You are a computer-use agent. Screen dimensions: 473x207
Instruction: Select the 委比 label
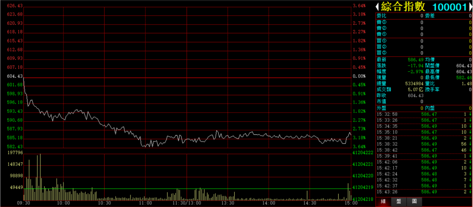pyautogui.click(x=381, y=16)
